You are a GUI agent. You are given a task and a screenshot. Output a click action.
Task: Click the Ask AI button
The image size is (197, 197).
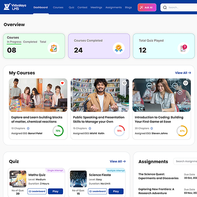[x=147, y=7]
